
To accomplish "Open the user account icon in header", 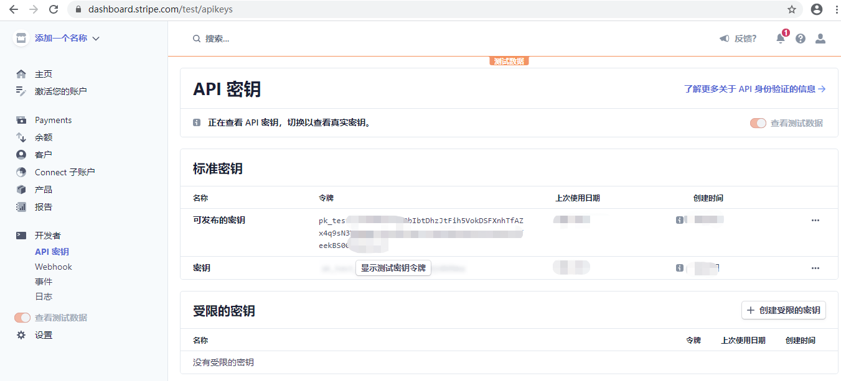I will tap(820, 39).
